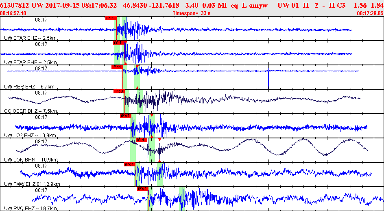Click the iPd1 pick flag on RER EHZ
Viewport: 384px width, 211px height.
click(117, 67)
